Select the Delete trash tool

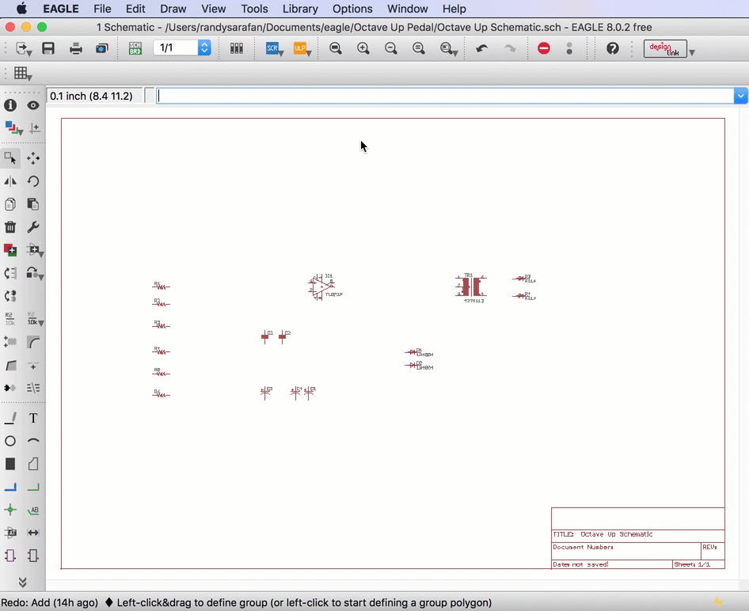10,226
